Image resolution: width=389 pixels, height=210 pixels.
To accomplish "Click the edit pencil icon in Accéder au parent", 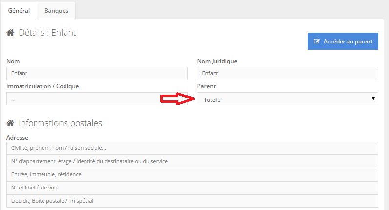I will 317,42.
